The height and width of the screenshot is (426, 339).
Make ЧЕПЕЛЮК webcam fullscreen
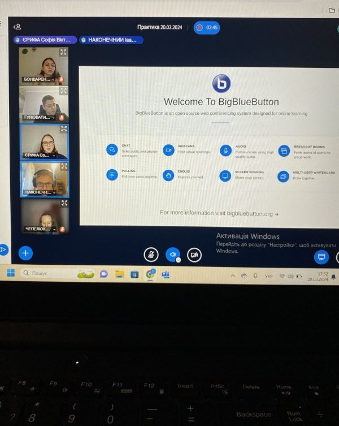coord(64,203)
